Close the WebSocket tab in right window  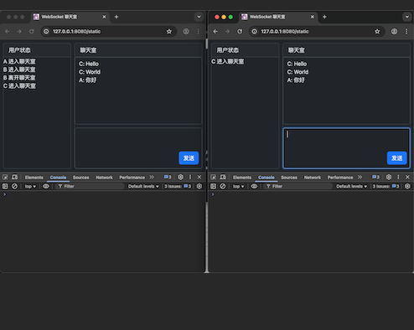313,17
